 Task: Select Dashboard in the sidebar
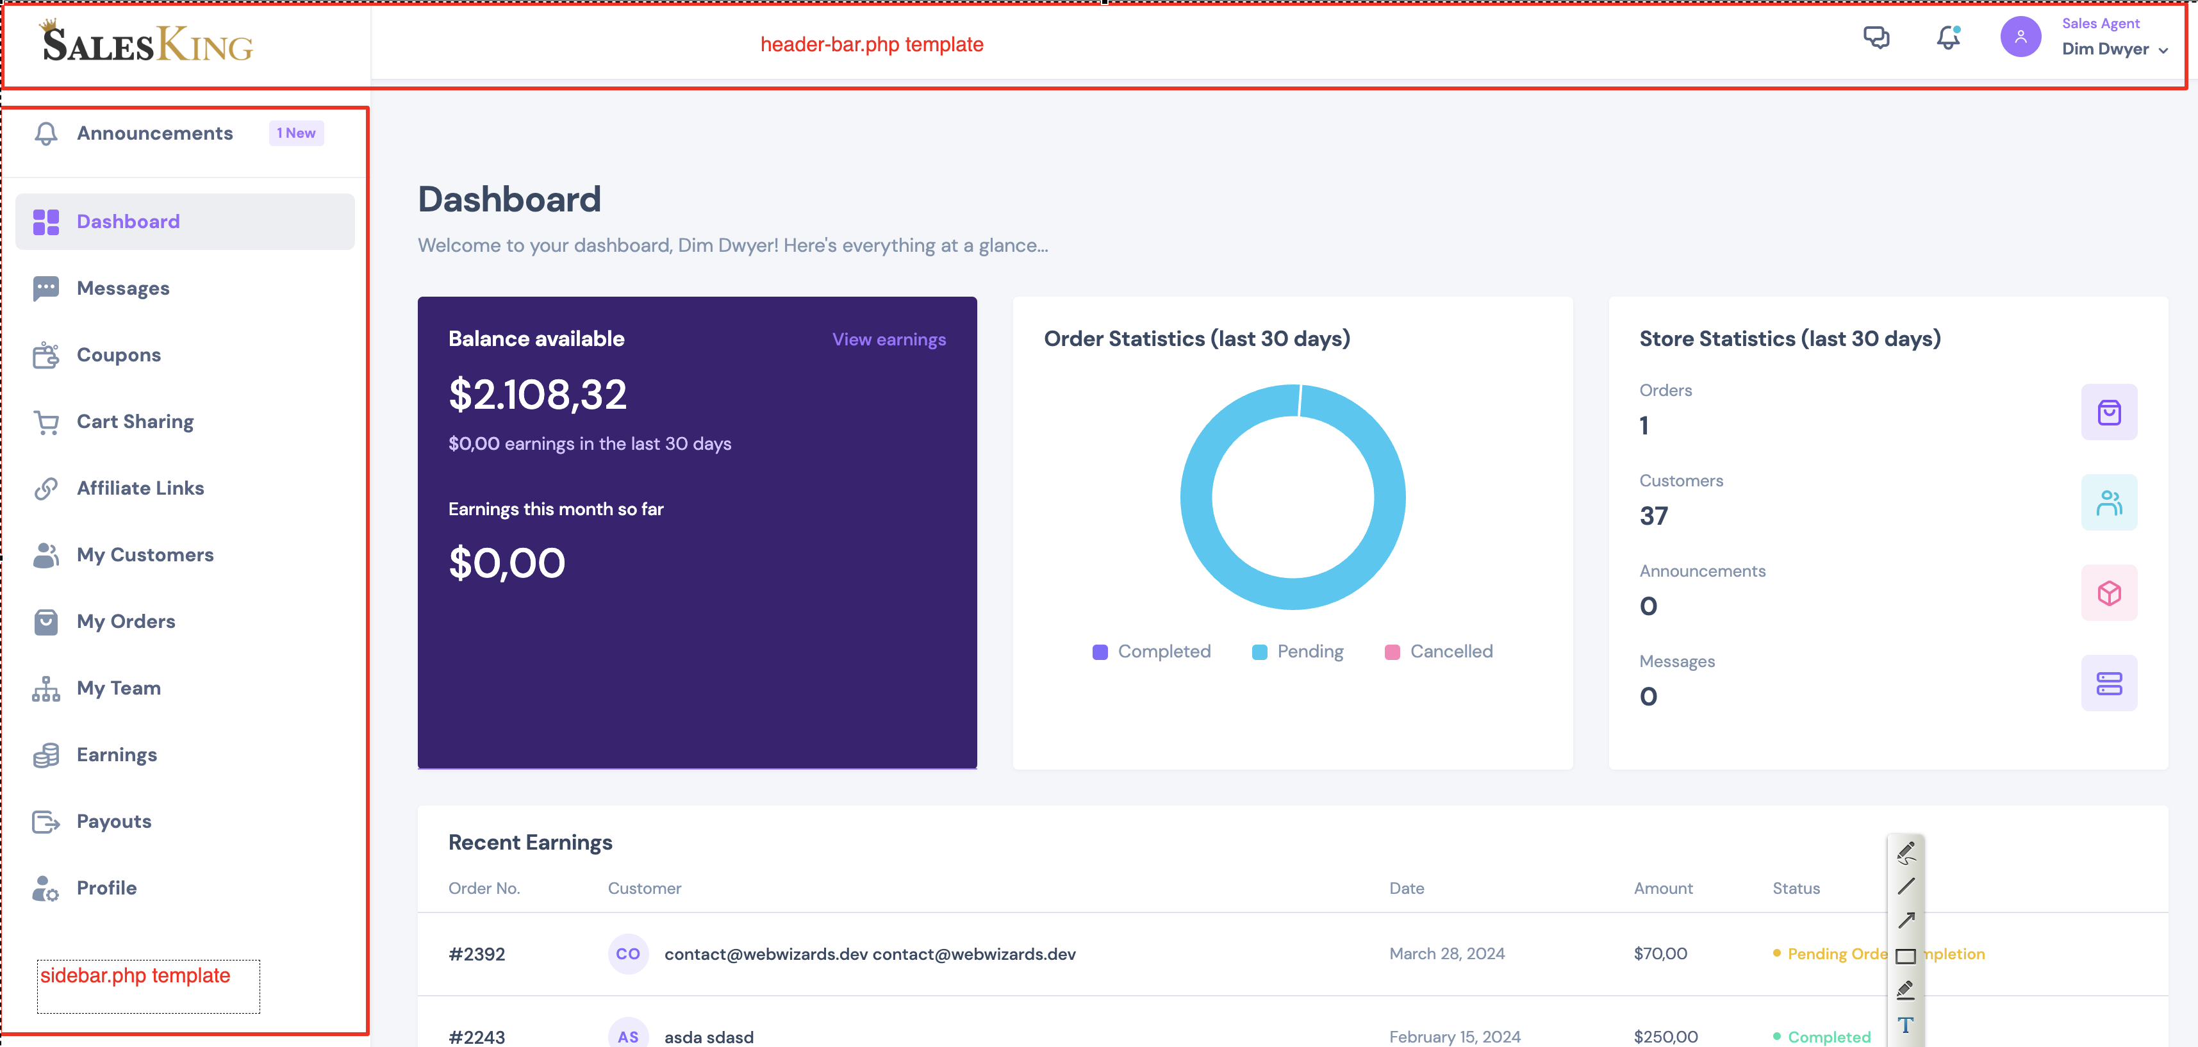[185, 222]
